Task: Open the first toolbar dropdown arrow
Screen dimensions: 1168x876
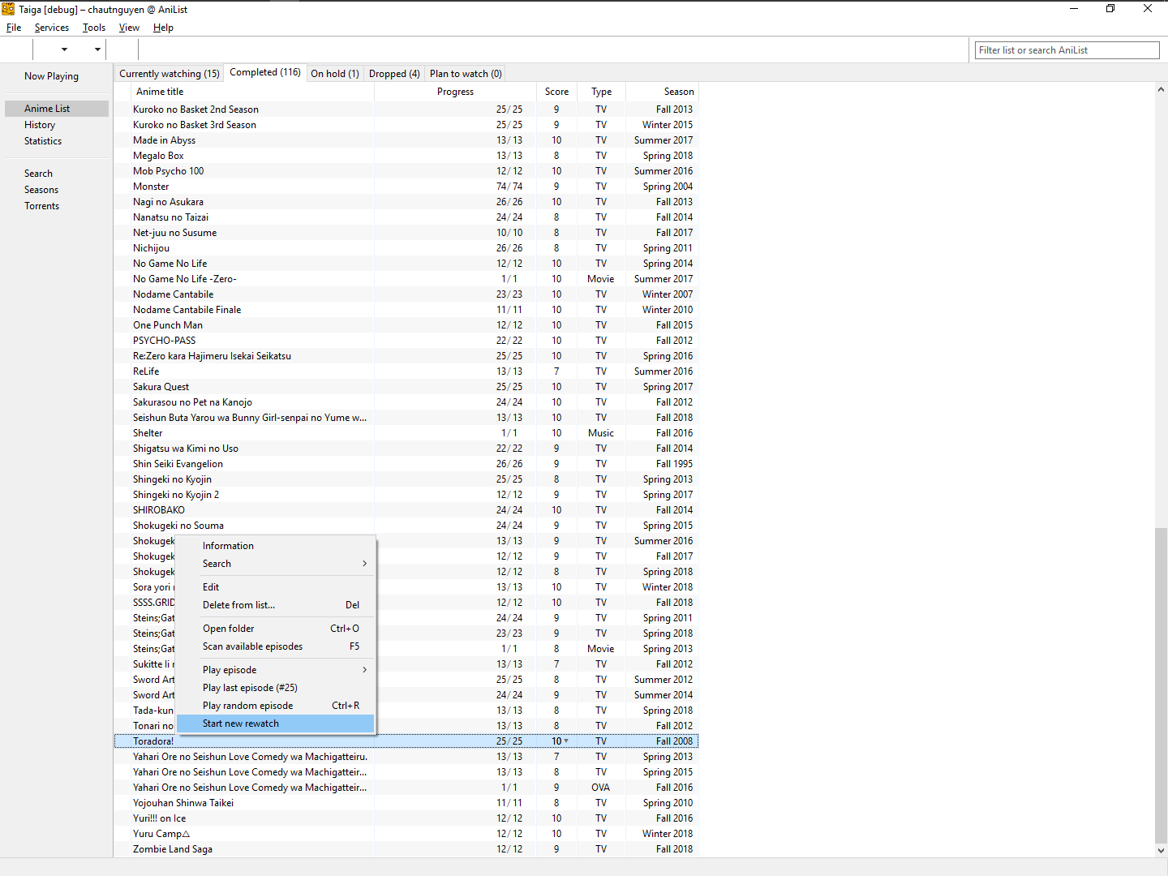Action: (64, 49)
